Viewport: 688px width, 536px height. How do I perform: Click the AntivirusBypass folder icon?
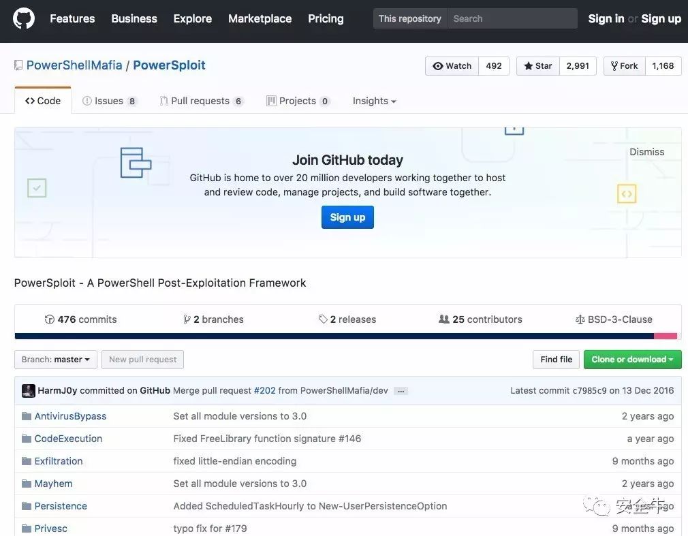27,416
